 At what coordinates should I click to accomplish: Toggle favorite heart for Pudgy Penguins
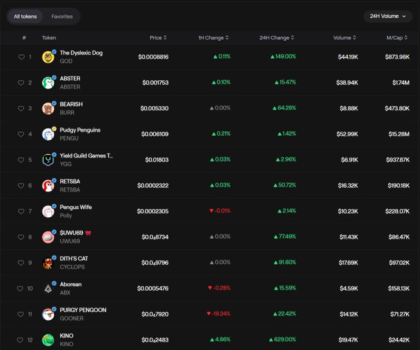point(21,134)
